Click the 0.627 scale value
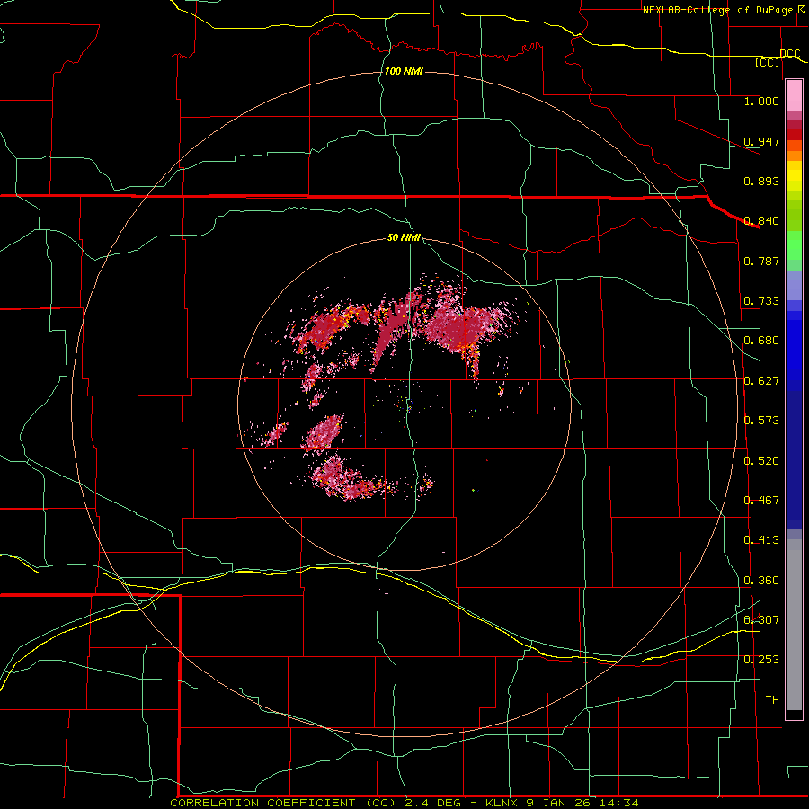Screen dimensions: 809x809 pos(761,381)
